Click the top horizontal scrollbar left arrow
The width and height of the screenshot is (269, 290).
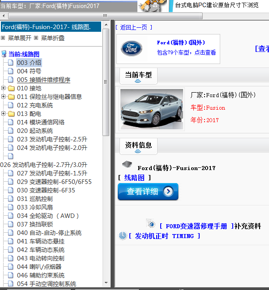[x=4, y=16]
